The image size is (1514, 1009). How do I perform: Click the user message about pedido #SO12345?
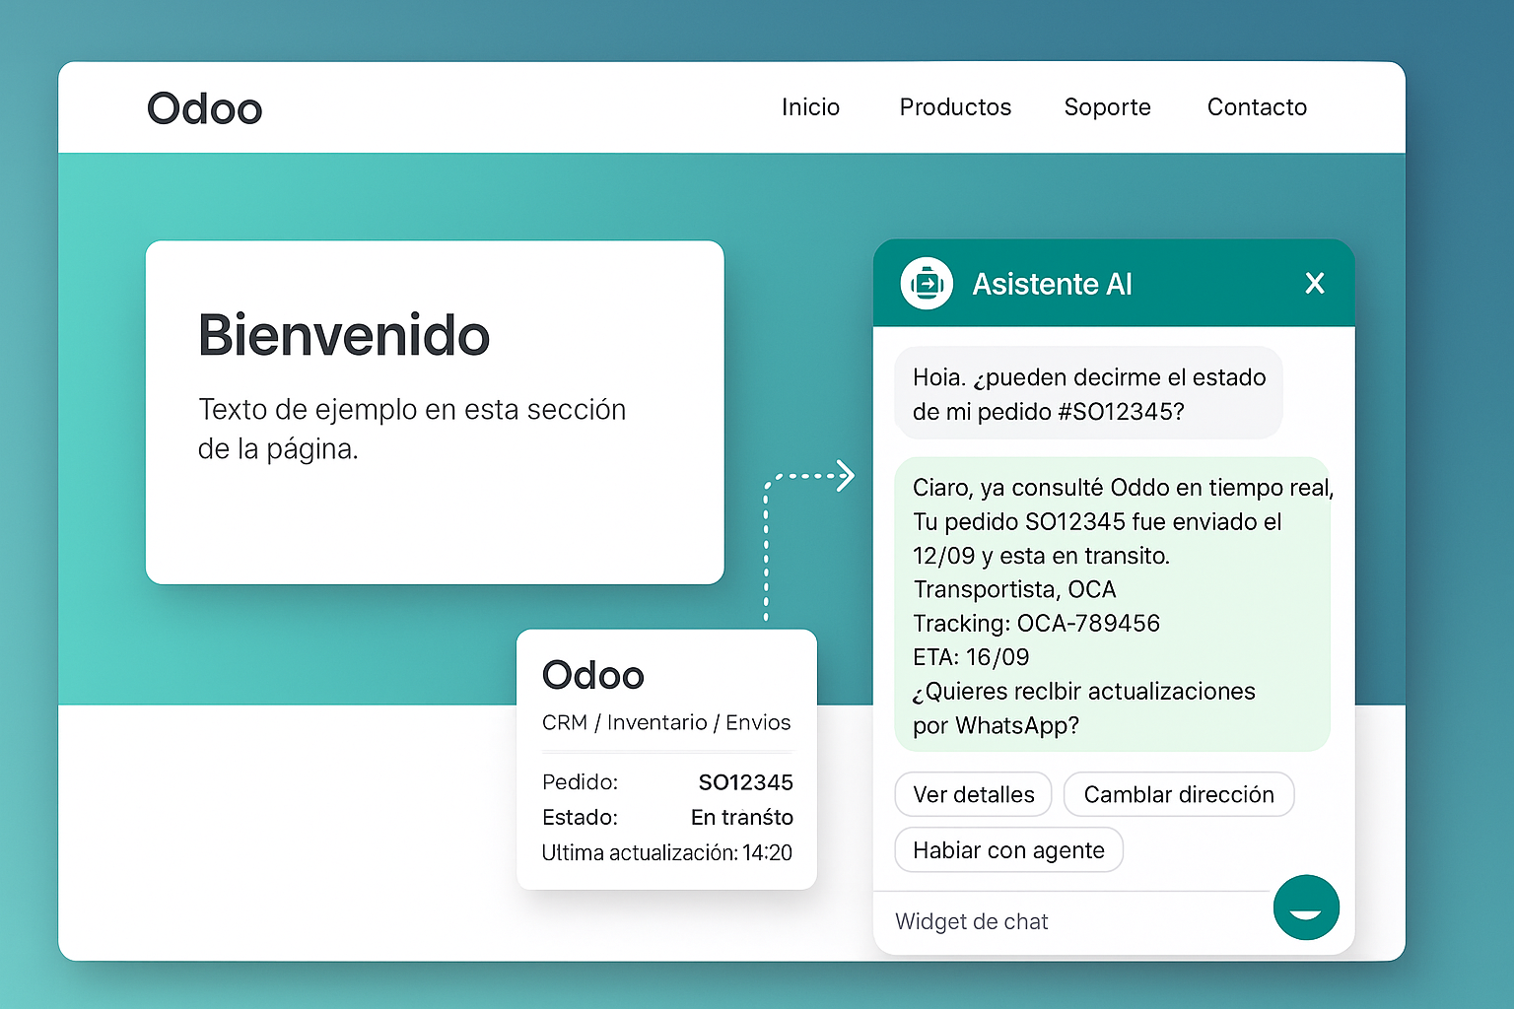pos(1088,393)
